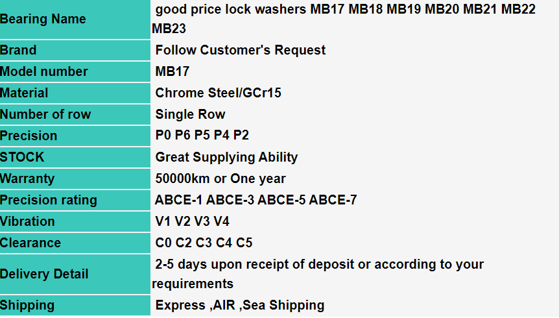Click the ABCE-1 ABCE-3 ABCE-5 ABCE-7 value
This screenshot has width=559, height=318.
(256, 200)
